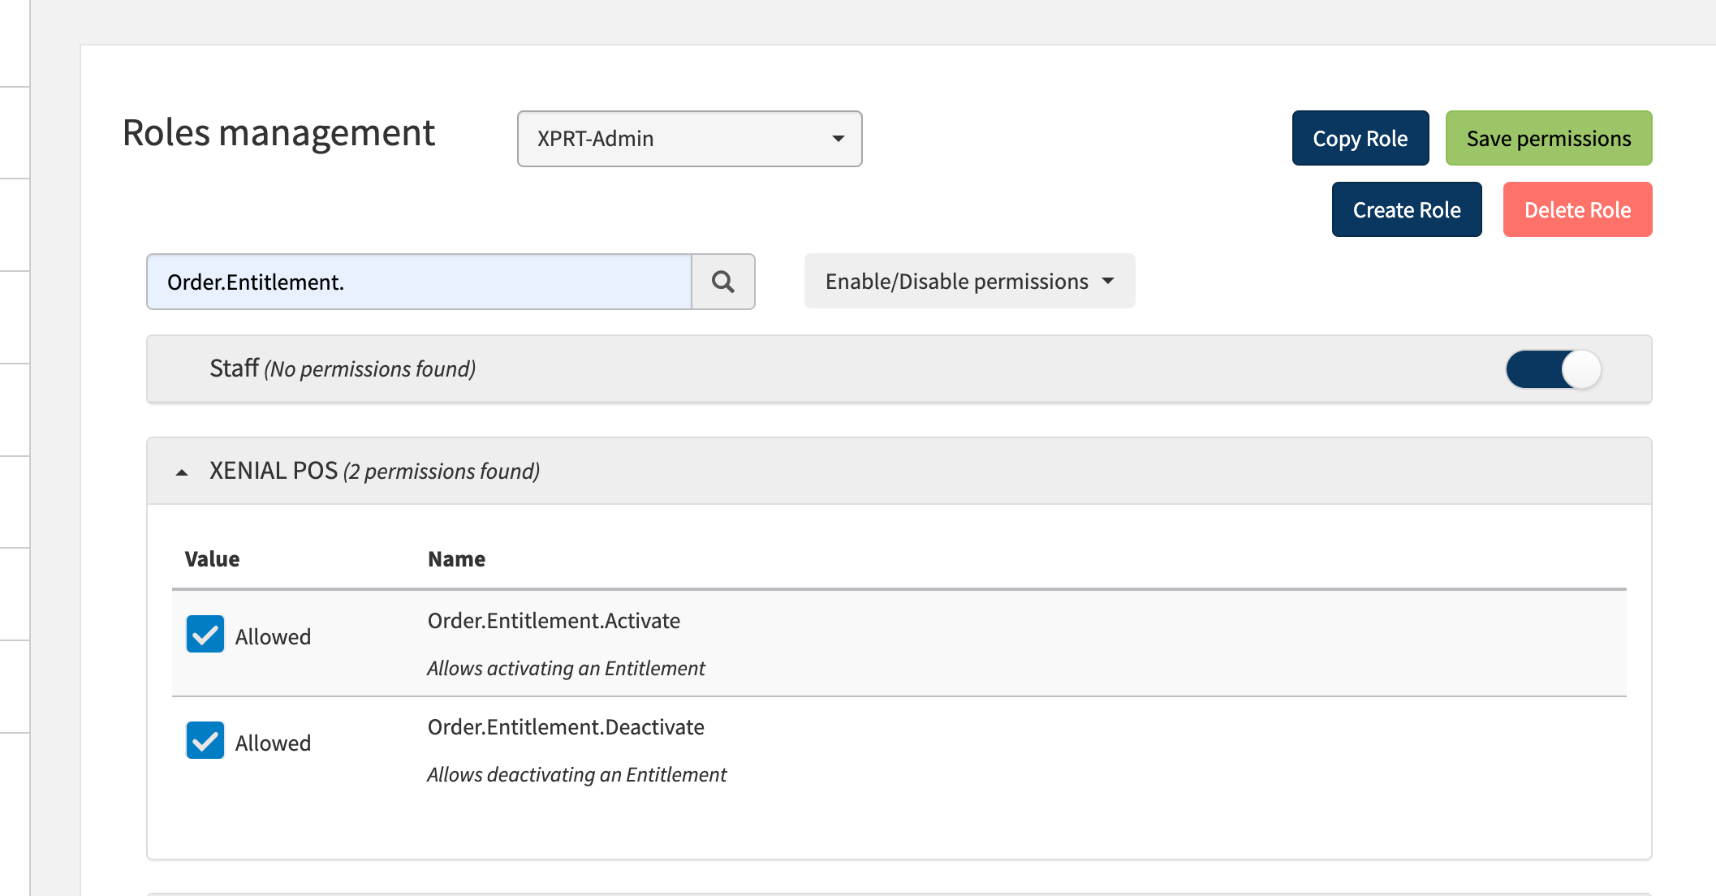Click the dropdown arrow beside XPRT-Admin
Viewport: 1716px width, 896px height.
[x=837, y=139]
